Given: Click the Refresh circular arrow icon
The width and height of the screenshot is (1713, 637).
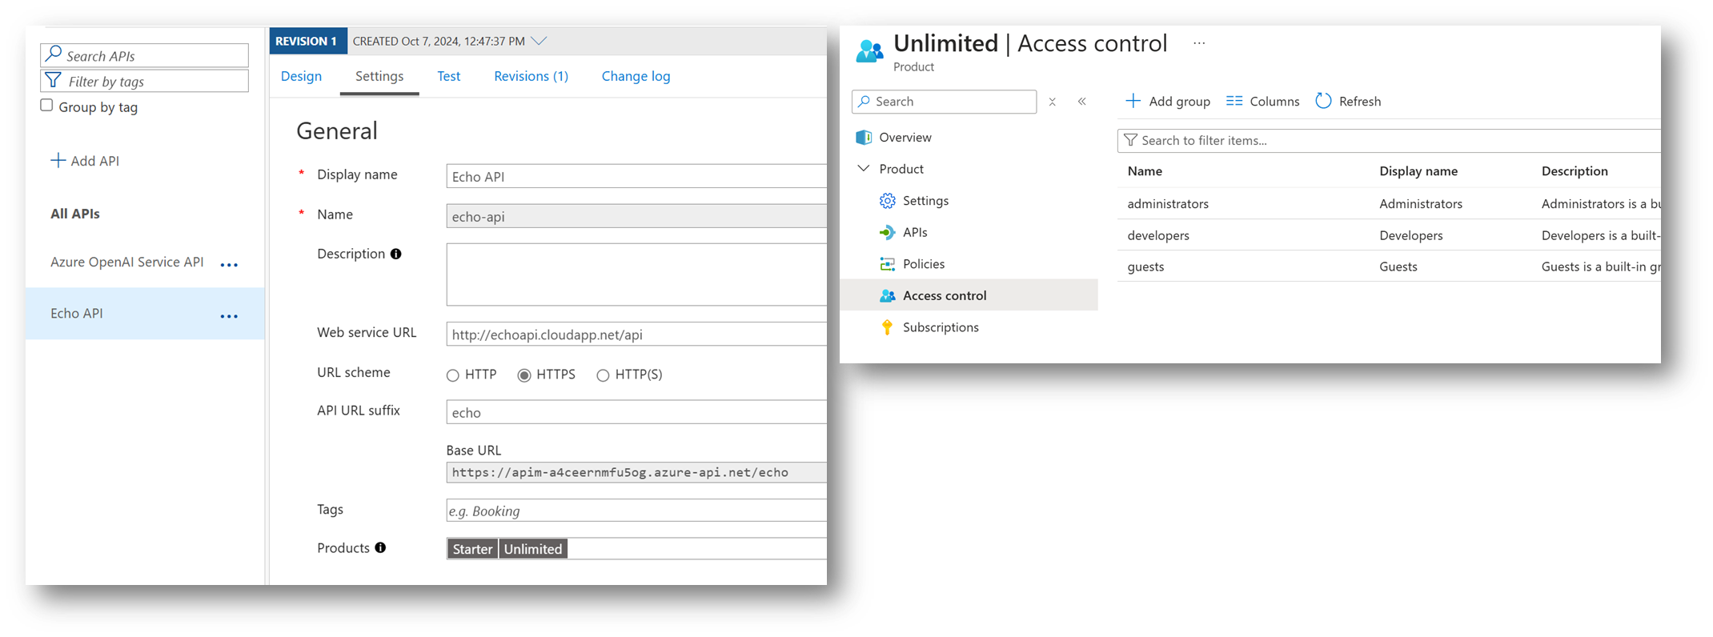Looking at the screenshot, I should (1323, 101).
